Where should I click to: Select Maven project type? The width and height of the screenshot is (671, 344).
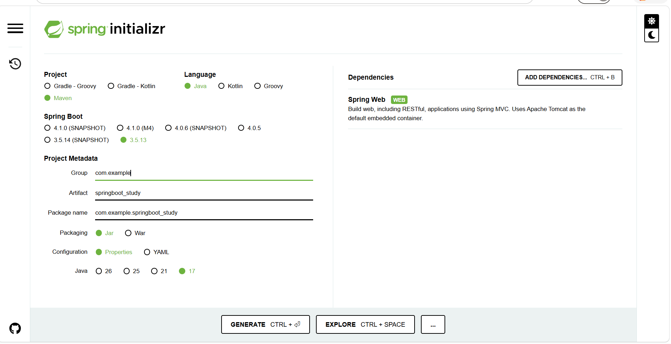(58, 98)
